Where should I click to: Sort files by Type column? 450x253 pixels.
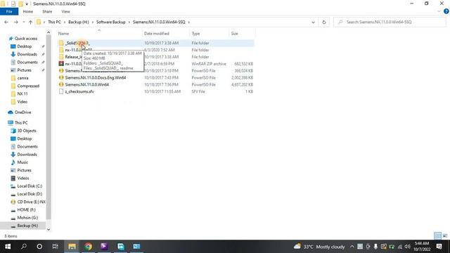(x=195, y=34)
